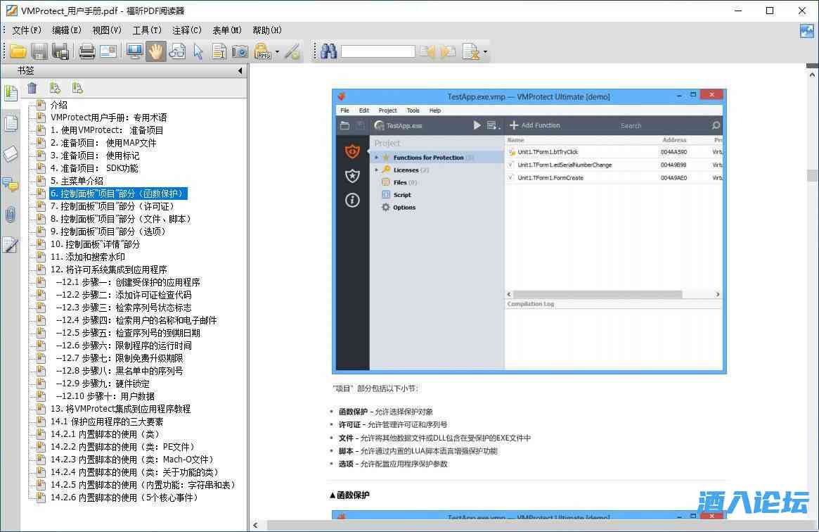Open the Attachments paperclip panel

click(11, 215)
